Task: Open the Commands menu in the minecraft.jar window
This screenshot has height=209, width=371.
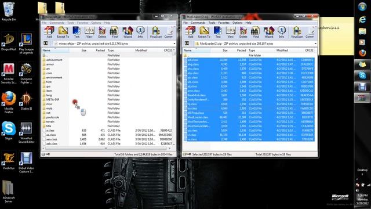Action: point(57,23)
